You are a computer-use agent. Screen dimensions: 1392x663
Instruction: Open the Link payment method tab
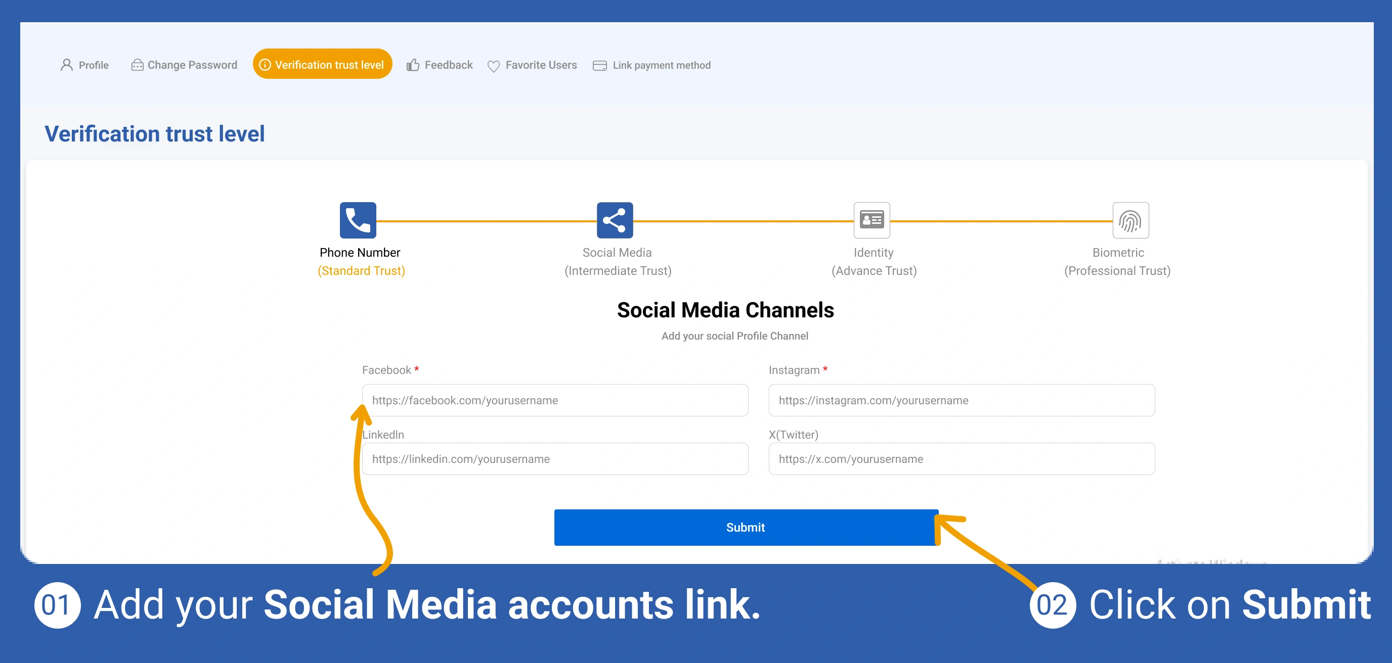pos(651,65)
